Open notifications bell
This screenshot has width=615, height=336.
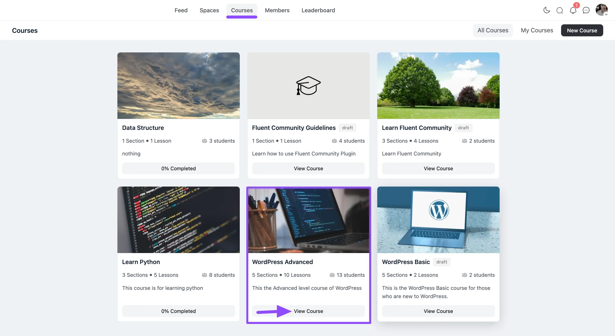click(573, 11)
